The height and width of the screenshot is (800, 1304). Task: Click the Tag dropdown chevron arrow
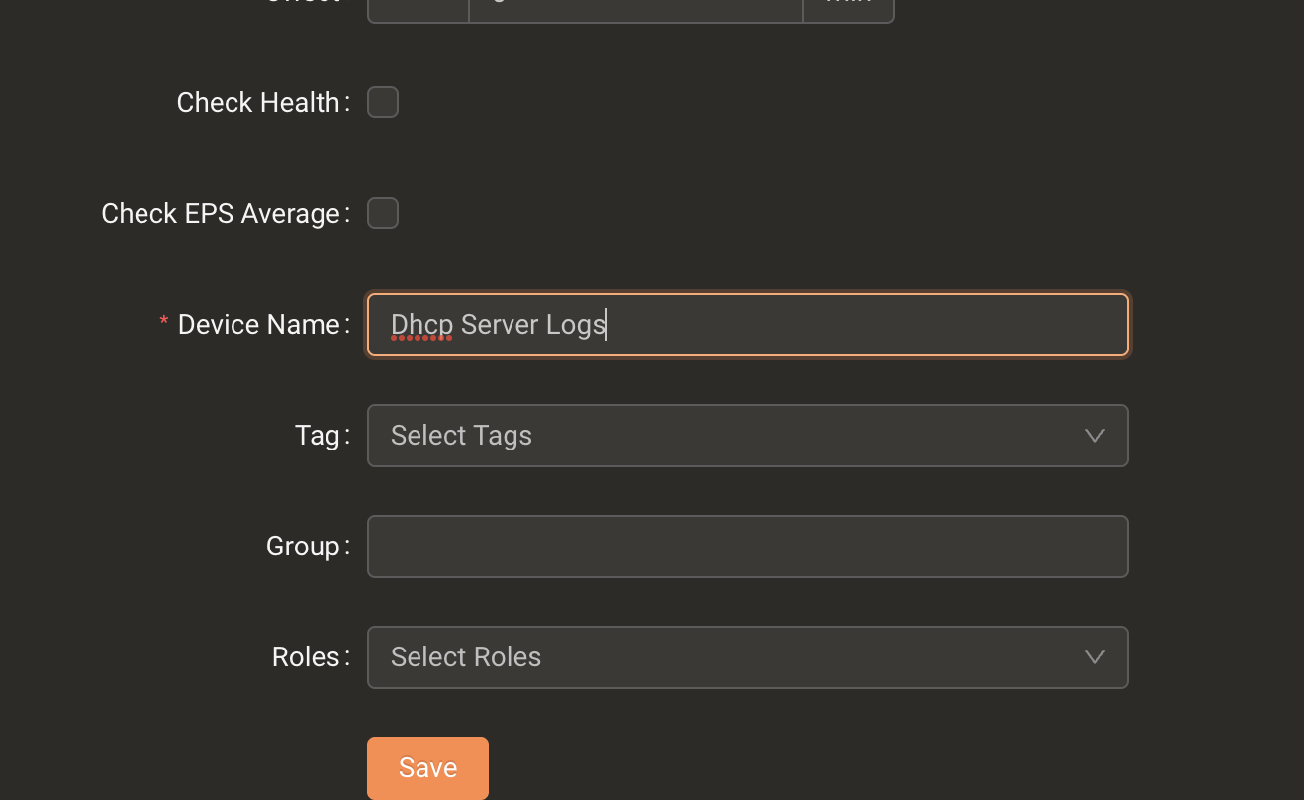tap(1094, 436)
